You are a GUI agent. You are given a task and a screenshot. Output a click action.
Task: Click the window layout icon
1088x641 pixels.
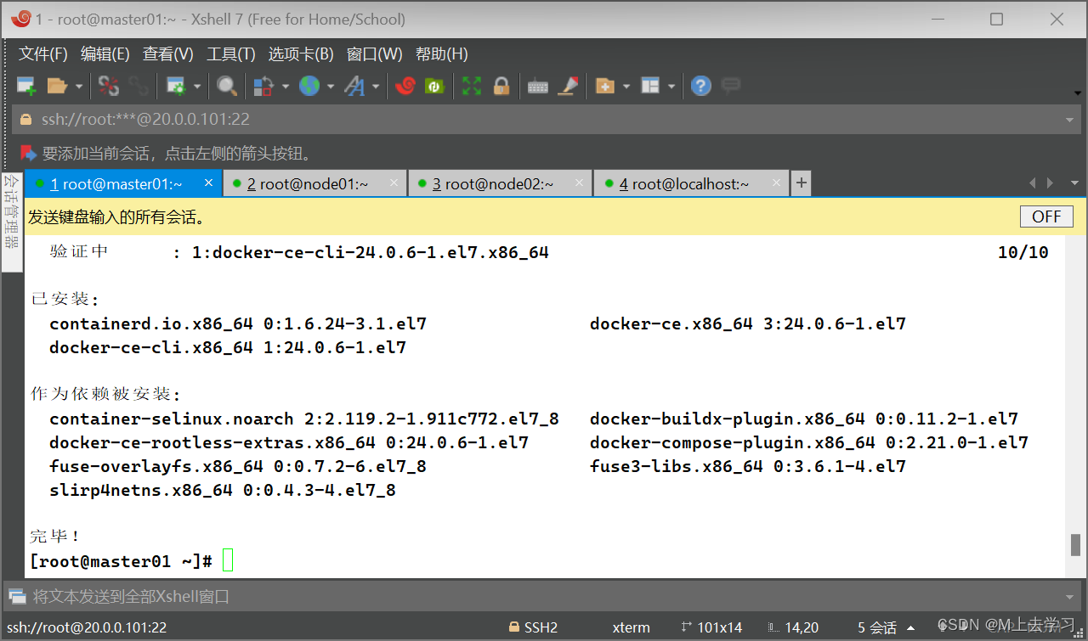[650, 86]
